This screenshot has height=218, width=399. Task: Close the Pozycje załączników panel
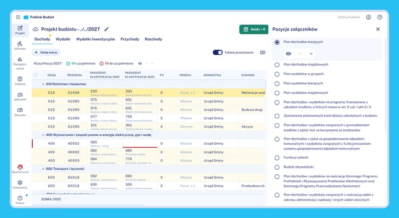click(x=378, y=29)
